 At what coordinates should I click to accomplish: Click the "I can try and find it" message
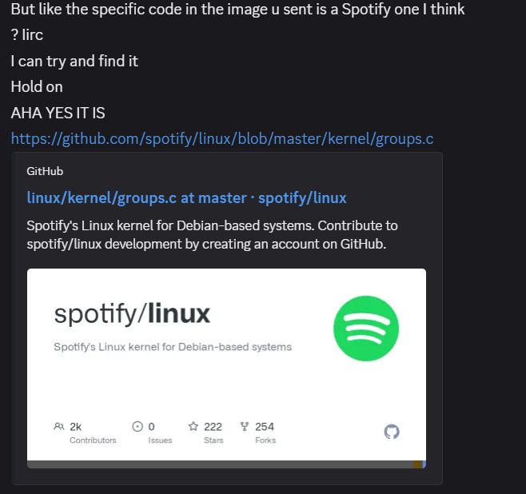click(x=74, y=62)
